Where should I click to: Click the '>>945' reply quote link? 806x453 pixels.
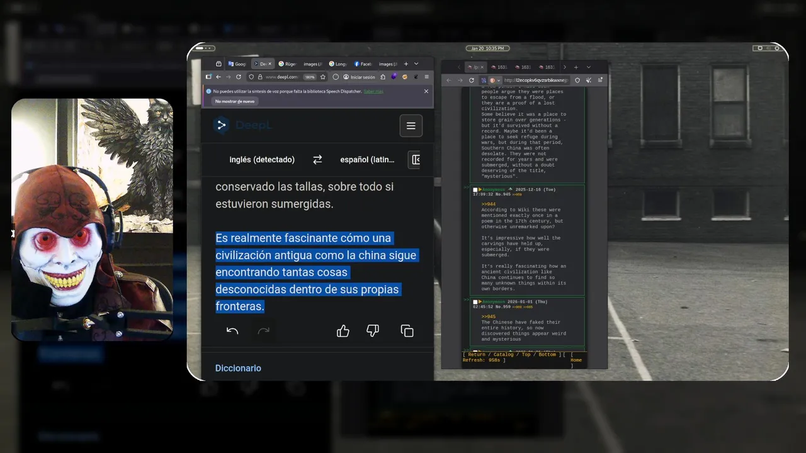click(489, 316)
